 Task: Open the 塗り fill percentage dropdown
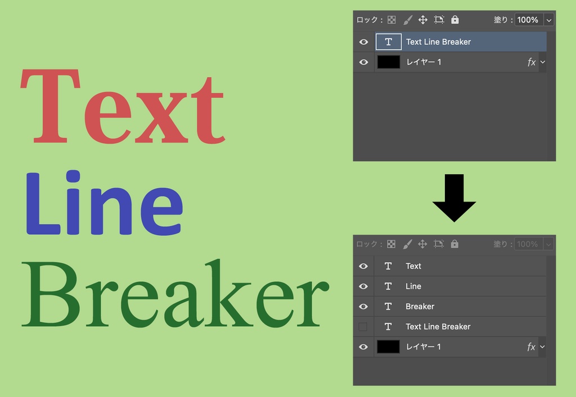pyautogui.click(x=548, y=20)
